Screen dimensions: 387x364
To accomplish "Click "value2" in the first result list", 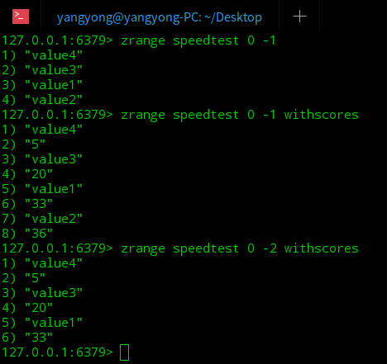I will click(x=54, y=100).
